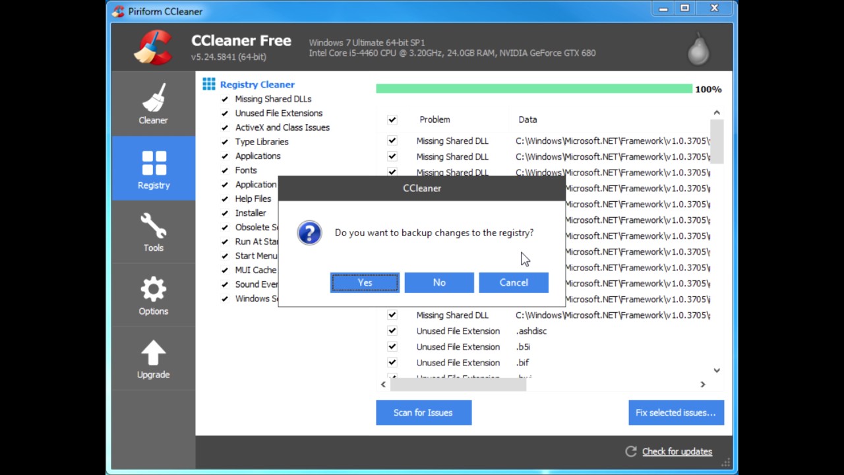
Task: Click the refresh icon beside Check for updates
Action: pyautogui.click(x=631, y=451)
